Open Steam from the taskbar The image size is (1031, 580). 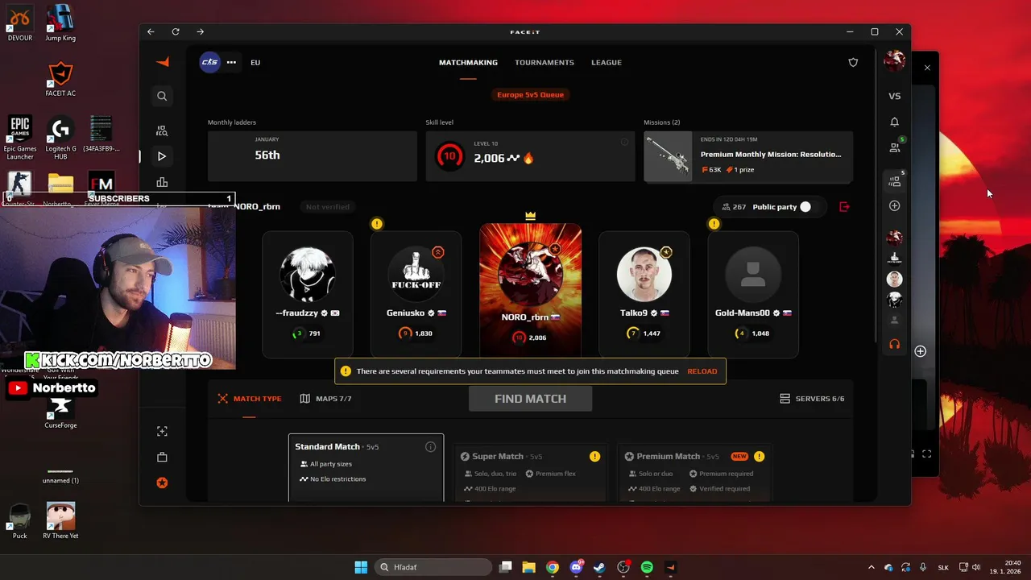tap(599, 567)
